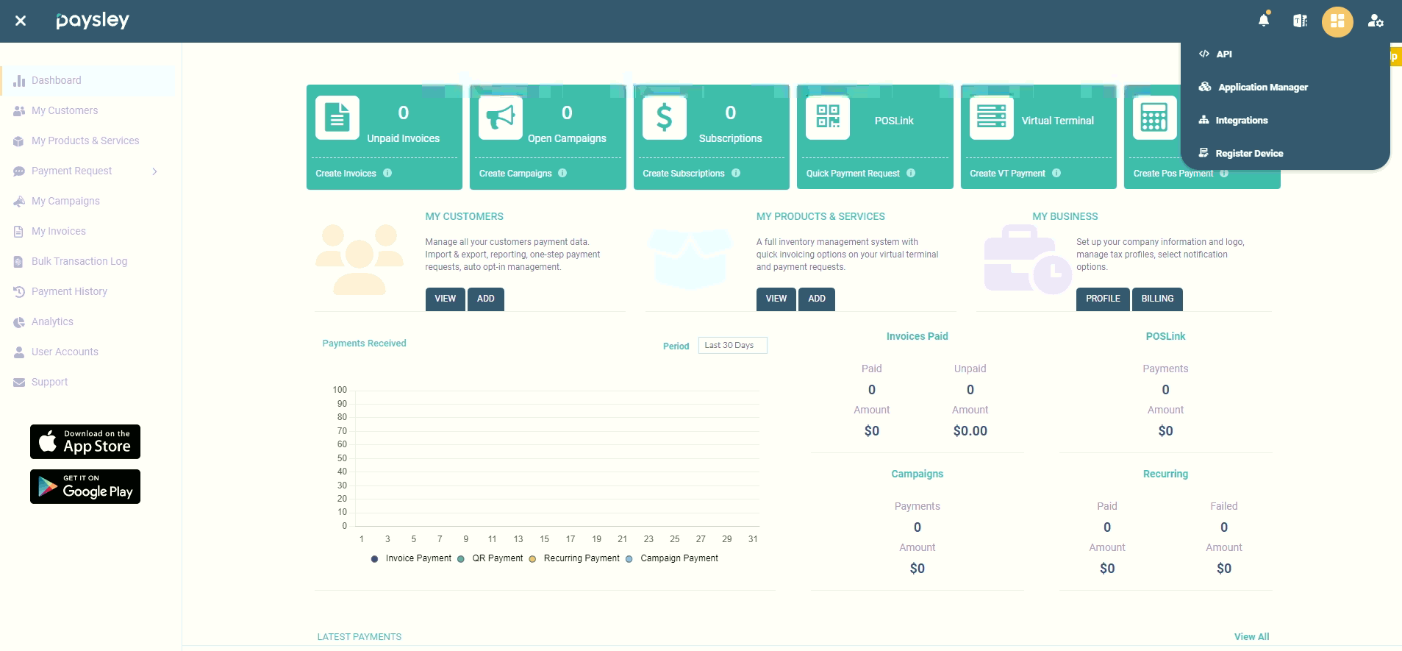Click the paysley logo
1402x651 pixels.
(93, 21)
